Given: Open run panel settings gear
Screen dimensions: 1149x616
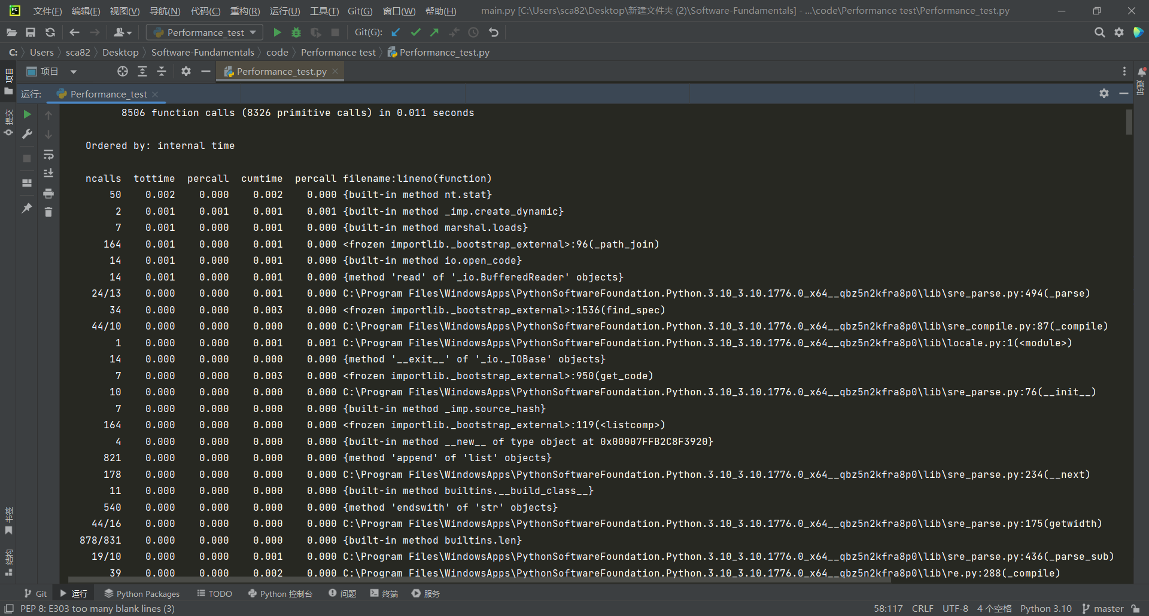Looking at the screenshot, I should [x=1104, y=93].
